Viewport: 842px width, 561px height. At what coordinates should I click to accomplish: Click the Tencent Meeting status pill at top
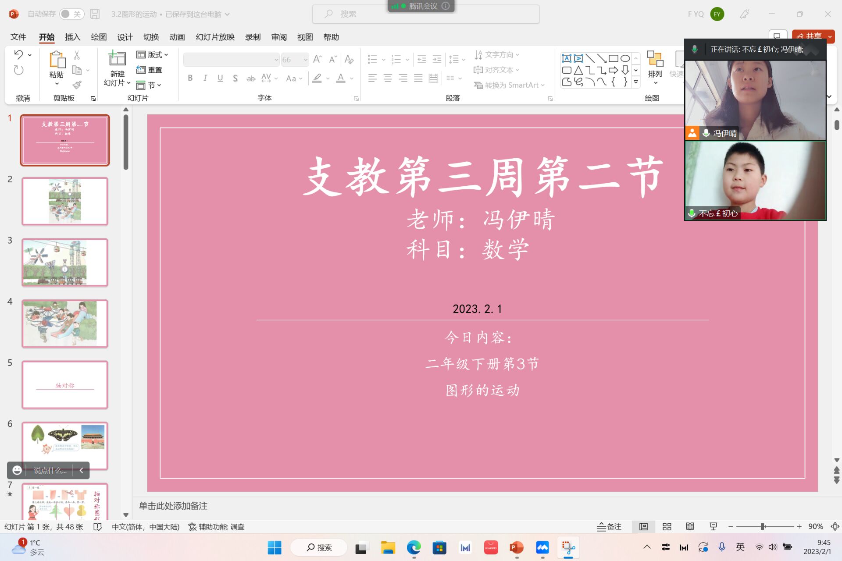coord(421,6)
